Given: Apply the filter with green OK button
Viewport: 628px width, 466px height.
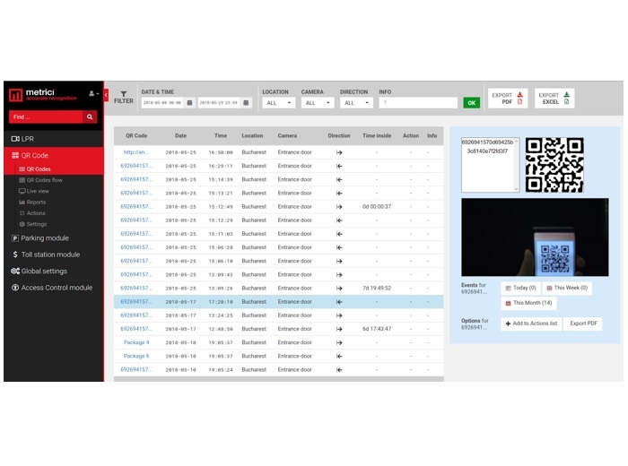Looking at the screenshot, I should [471, 103].
